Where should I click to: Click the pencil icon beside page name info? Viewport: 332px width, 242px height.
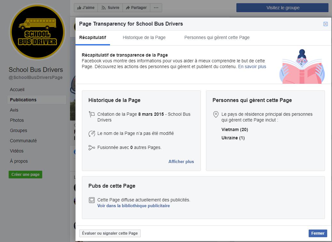coord(92,134)
